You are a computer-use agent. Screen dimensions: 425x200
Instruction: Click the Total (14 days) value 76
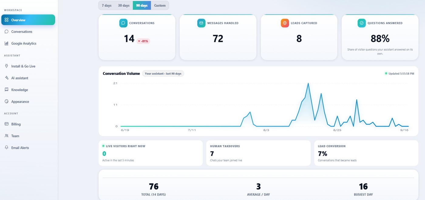(x=154, y=186)
